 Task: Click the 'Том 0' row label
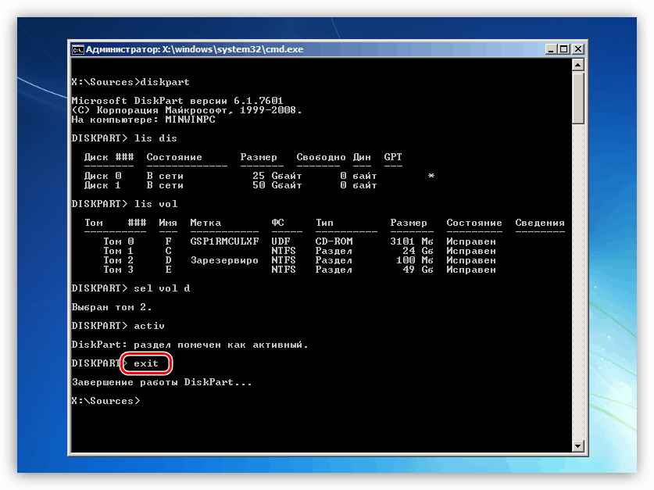point(119,241)
